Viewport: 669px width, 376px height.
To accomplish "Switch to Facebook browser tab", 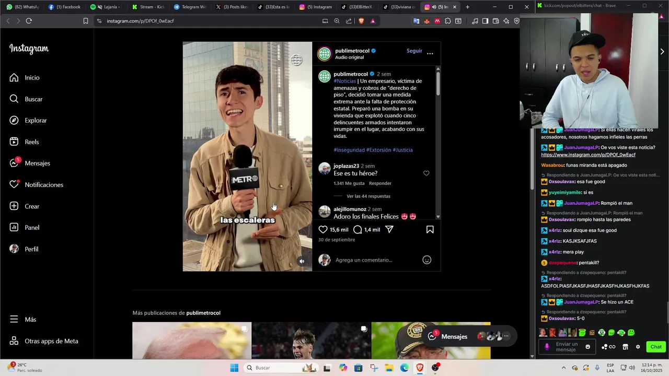I will (x=64, y=7).
